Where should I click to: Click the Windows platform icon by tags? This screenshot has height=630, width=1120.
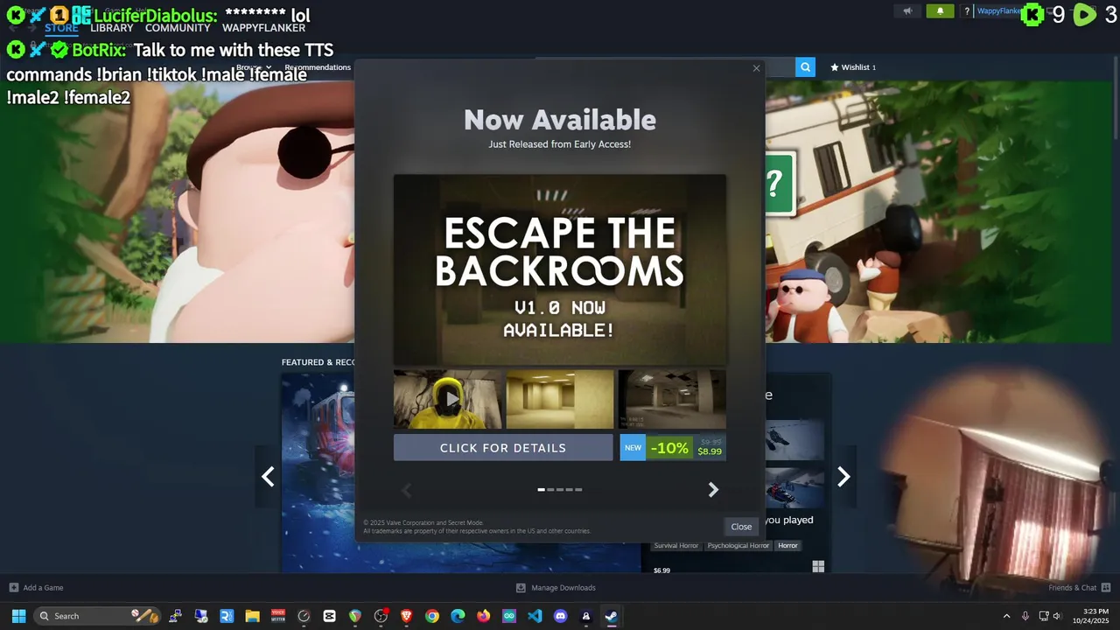pos(818,567)
